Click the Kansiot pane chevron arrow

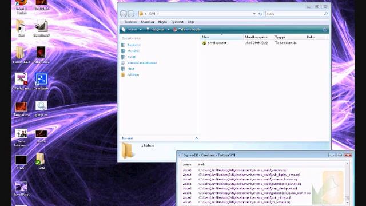coord(196,138)
